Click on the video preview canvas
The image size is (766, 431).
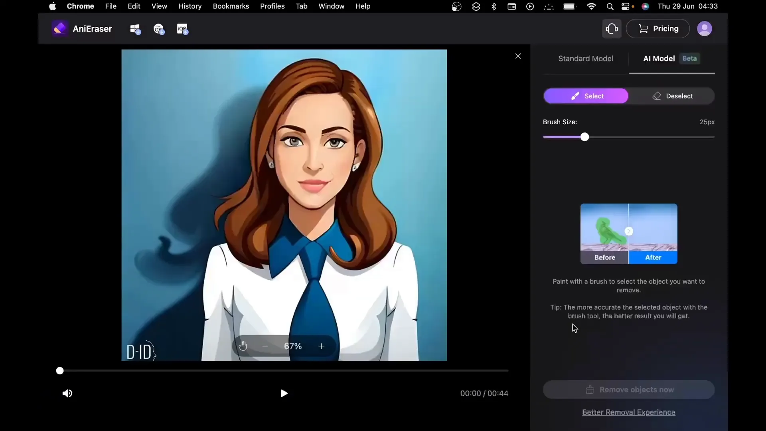tap(284, 205)
